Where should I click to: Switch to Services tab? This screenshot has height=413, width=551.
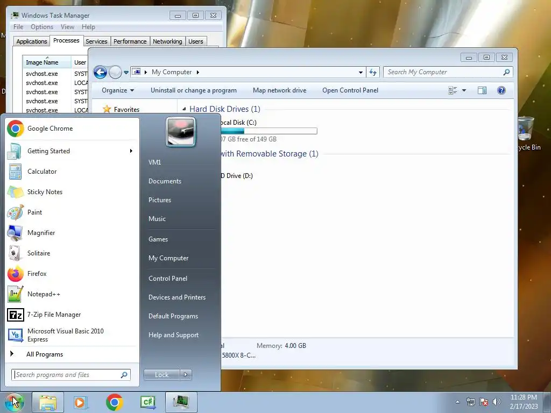pos(97,41)
